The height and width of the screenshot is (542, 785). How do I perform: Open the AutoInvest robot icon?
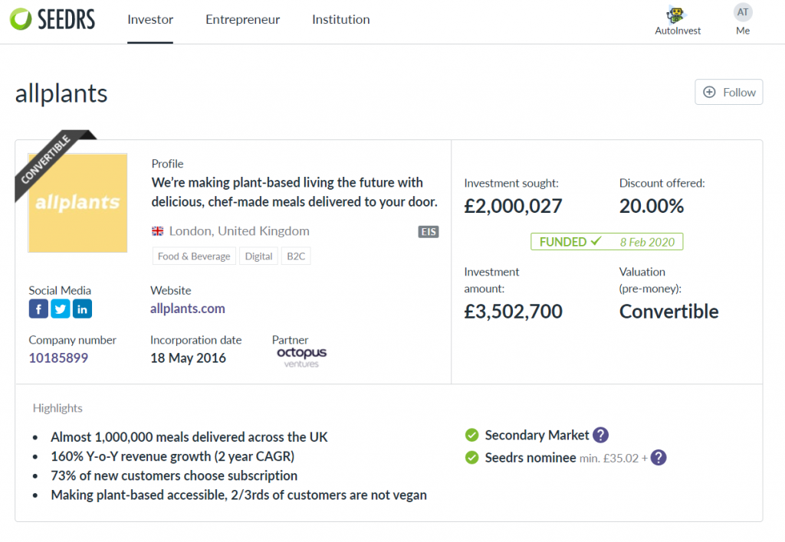pyautogui.click(x=675, y=15)
